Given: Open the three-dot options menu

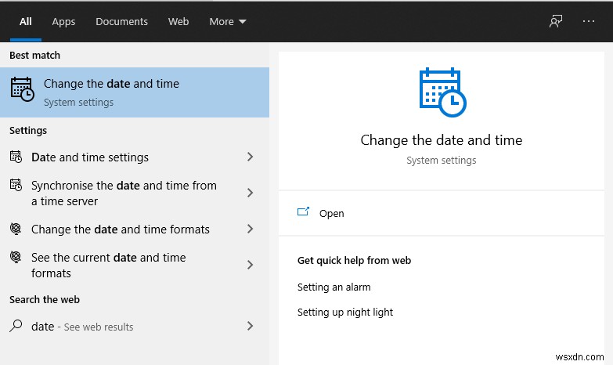Looking at the screenshot, I should (589, 22).
